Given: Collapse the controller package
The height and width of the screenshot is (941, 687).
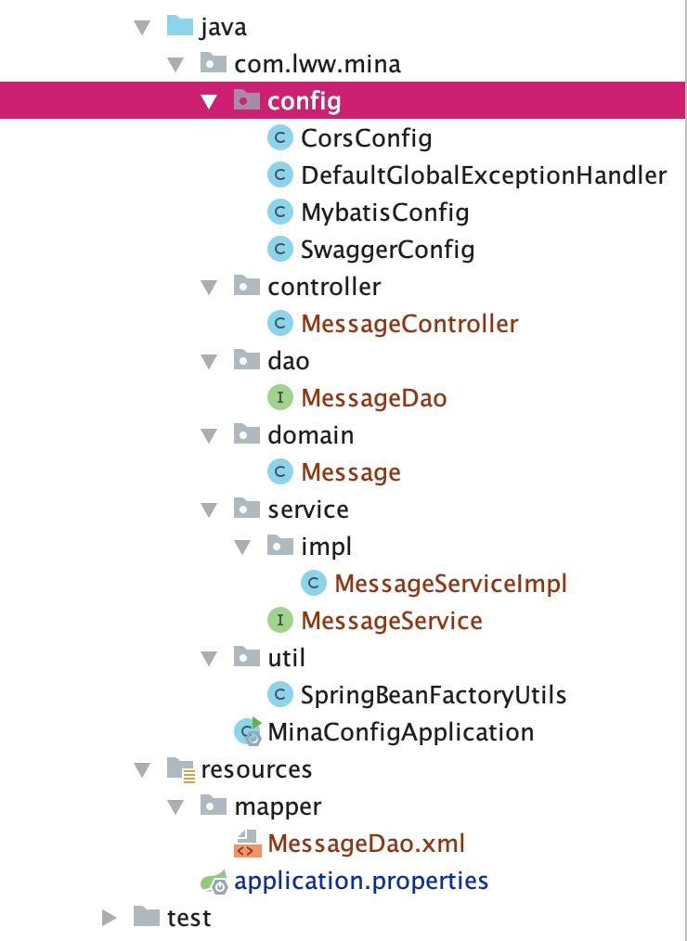Looking at the screenshot, I should pyautogui.click(x=209, y=288).
